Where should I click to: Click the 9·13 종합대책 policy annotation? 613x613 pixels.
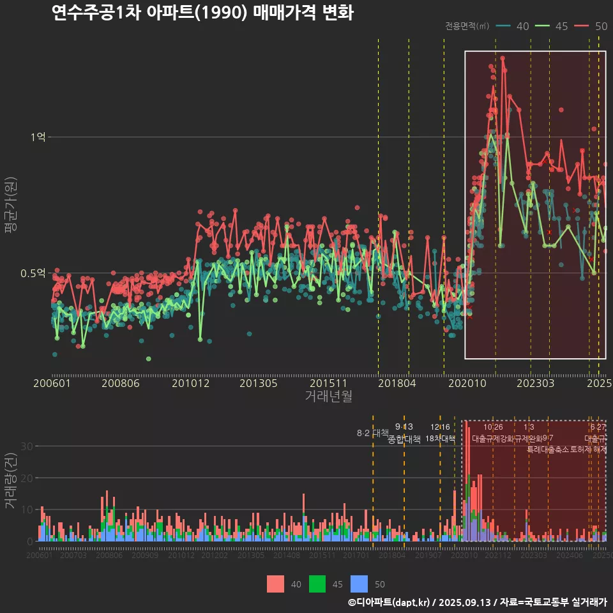pos(404,433)
